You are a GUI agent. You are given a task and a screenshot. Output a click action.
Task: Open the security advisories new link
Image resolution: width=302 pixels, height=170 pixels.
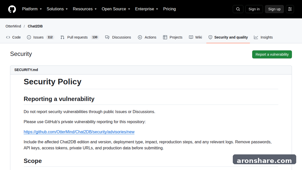[x=79, y=132]
